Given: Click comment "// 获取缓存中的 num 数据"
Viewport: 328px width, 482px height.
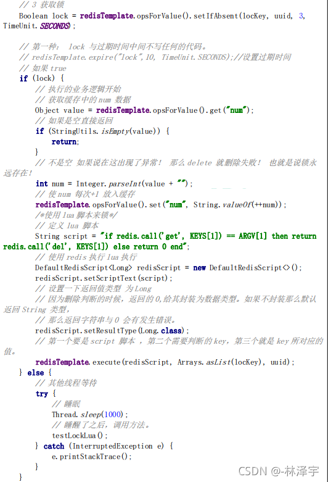Looking at the screenshot, I should pos(83,99).
